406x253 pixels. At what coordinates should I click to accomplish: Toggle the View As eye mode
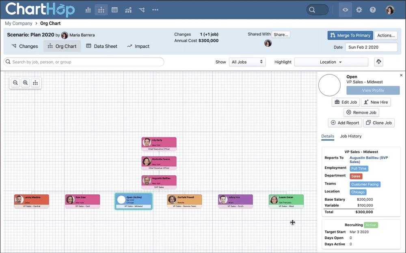(x=345, y=9)
